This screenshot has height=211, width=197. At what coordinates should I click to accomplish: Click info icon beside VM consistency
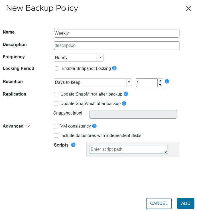(x=94, y=126)
